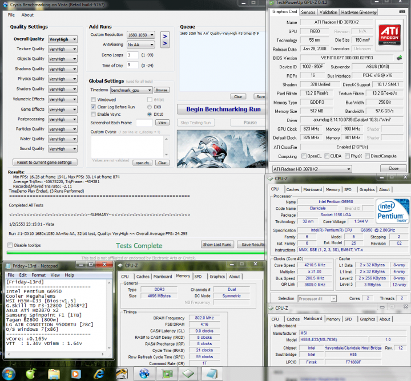Screen dimensions: 411x381
Task: Launch the media player taskbar icon
Action: (76, 374)
